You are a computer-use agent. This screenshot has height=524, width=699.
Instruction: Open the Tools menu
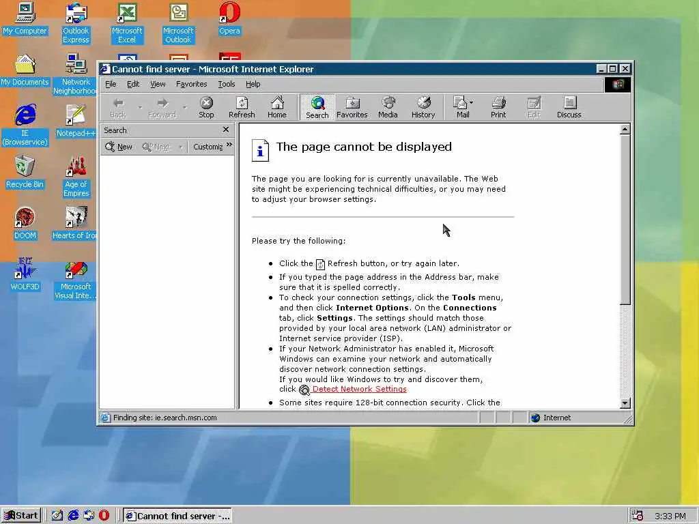click(227, 84)
